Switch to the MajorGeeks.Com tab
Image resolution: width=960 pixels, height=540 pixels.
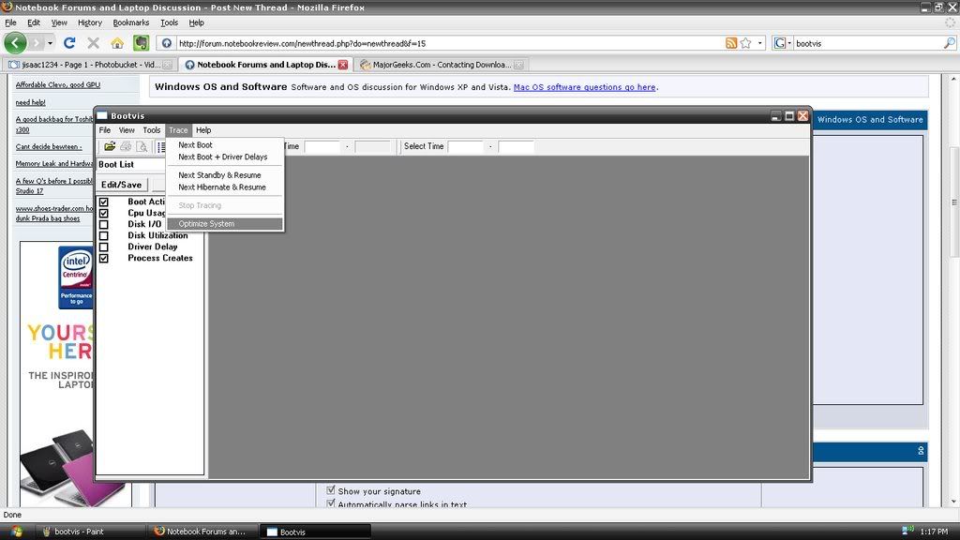(x=442, y=65)
